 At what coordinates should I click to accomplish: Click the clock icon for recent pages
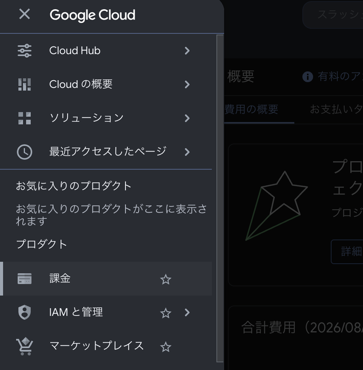pyautogui.click(x=25, y=152)
